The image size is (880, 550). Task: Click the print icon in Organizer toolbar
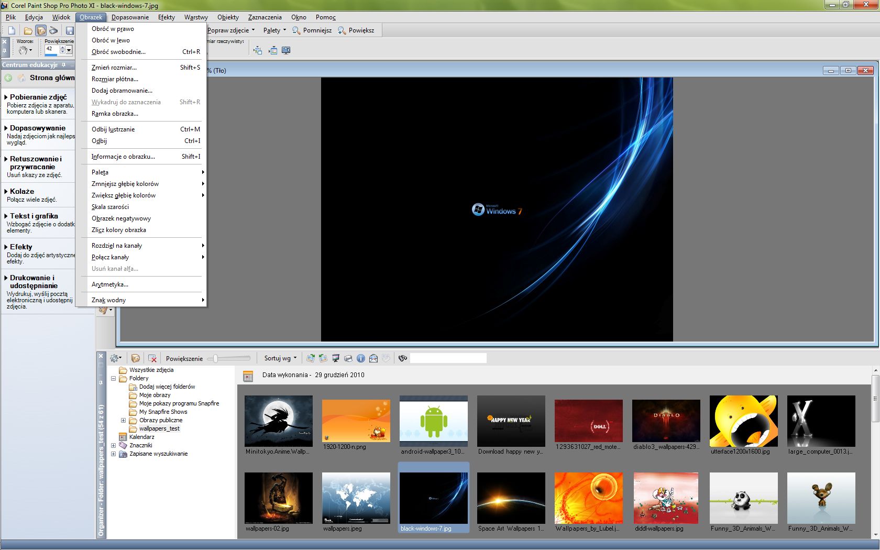348,358
